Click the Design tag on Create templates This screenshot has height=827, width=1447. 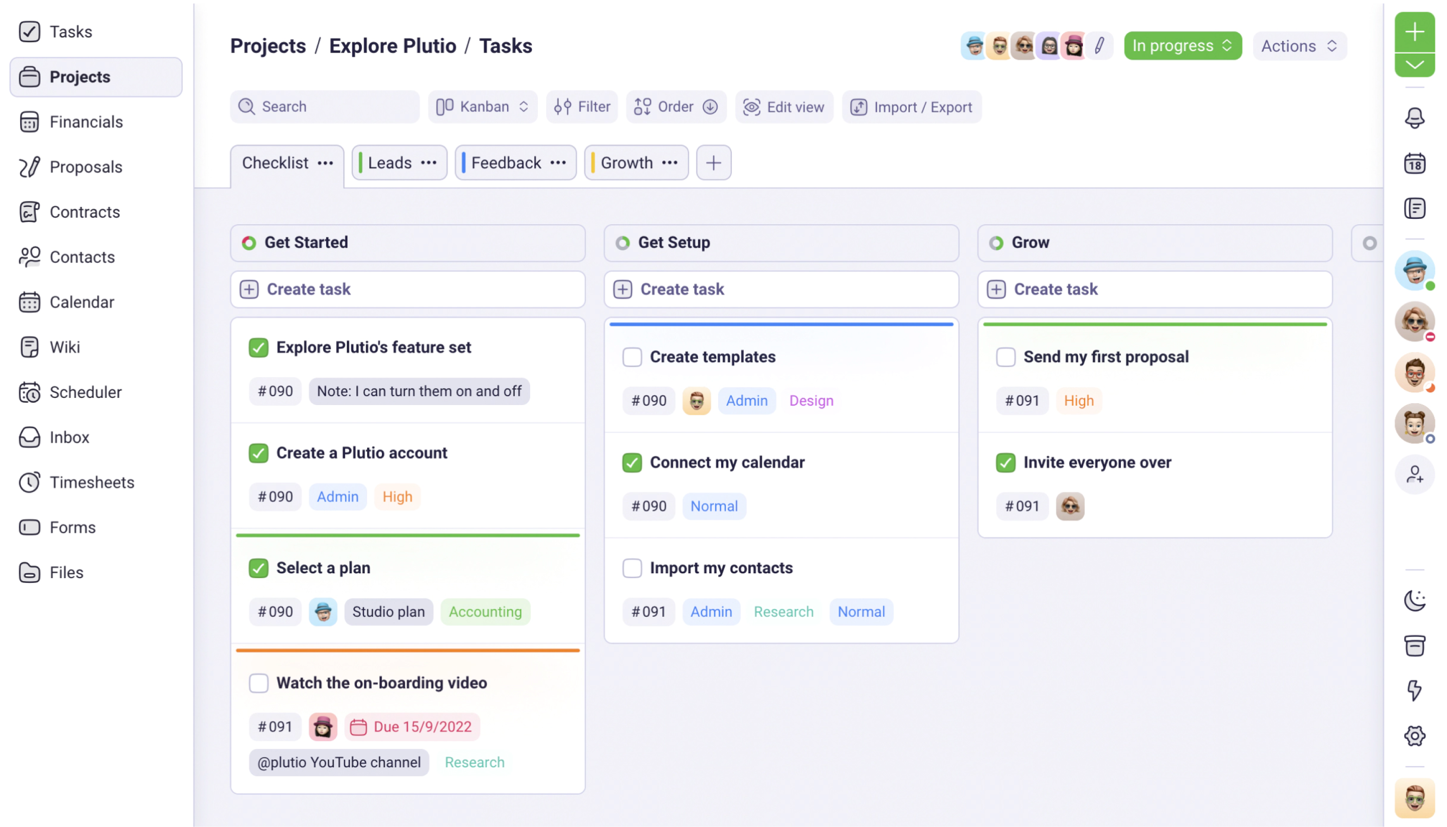pos(811,401)
